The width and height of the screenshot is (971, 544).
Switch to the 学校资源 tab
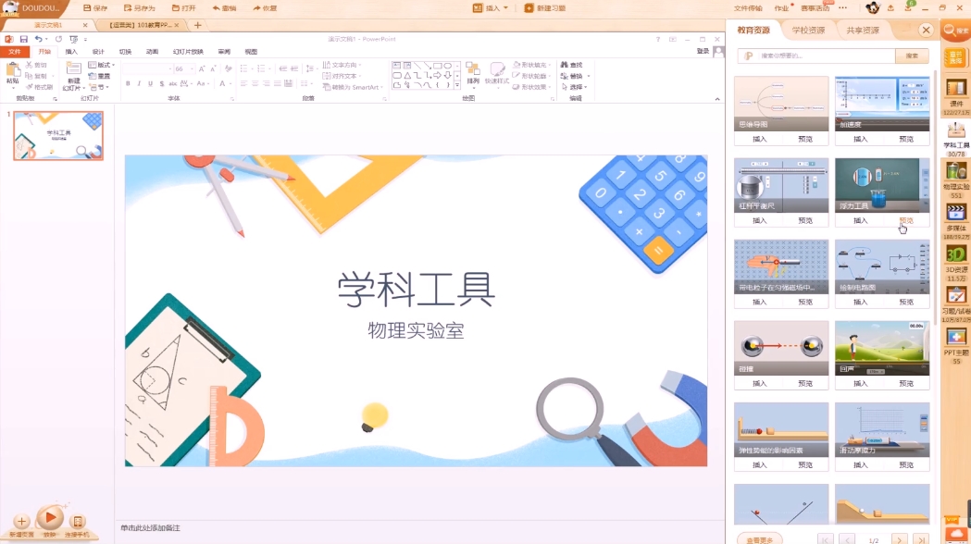pos(808,30)
